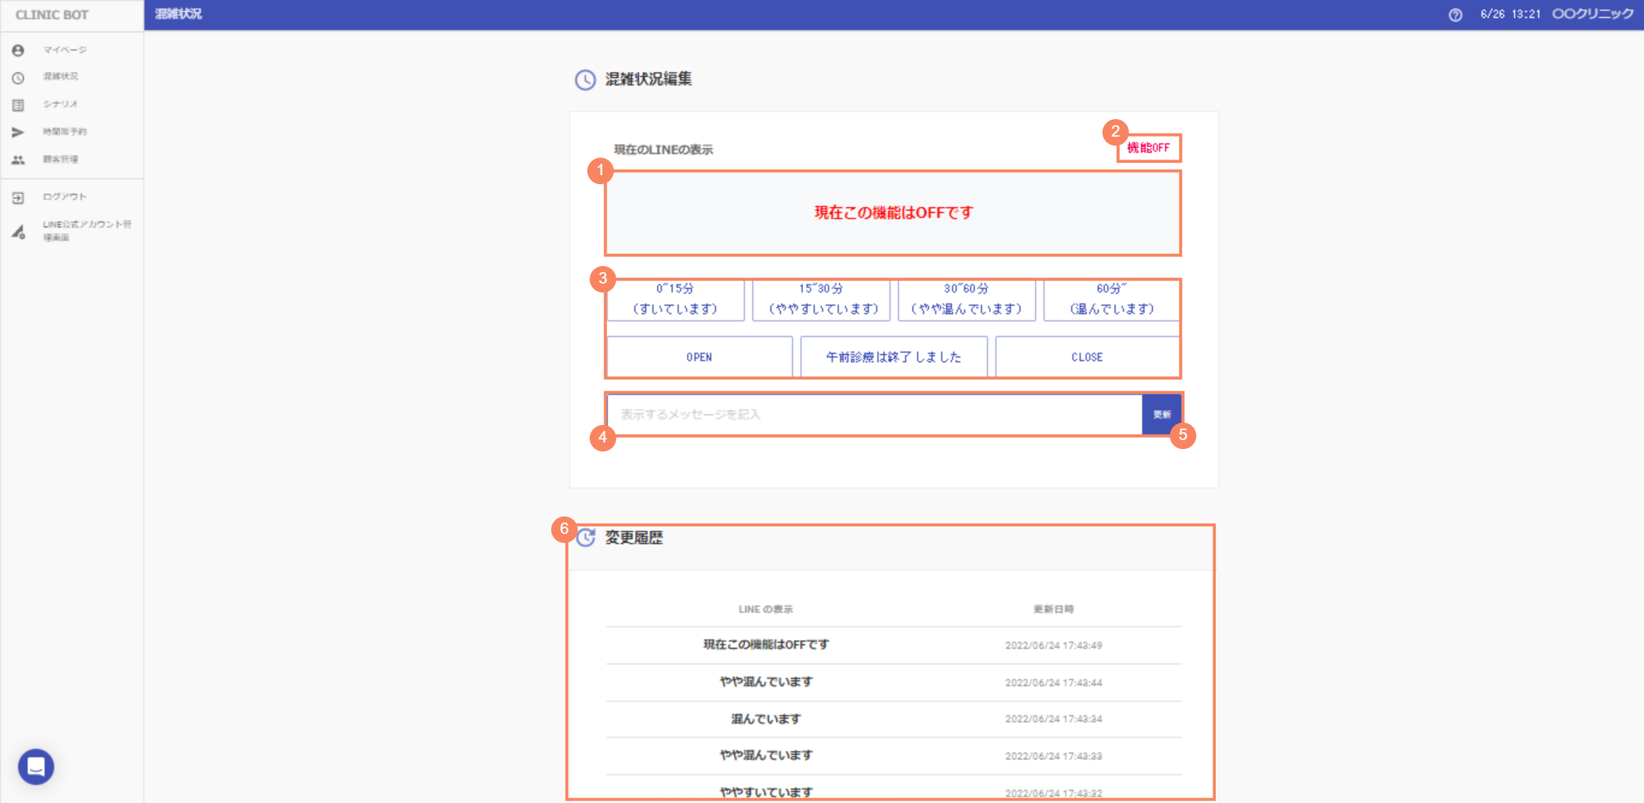Select the 15~30分 (ややすいています) status

point(821,299)
